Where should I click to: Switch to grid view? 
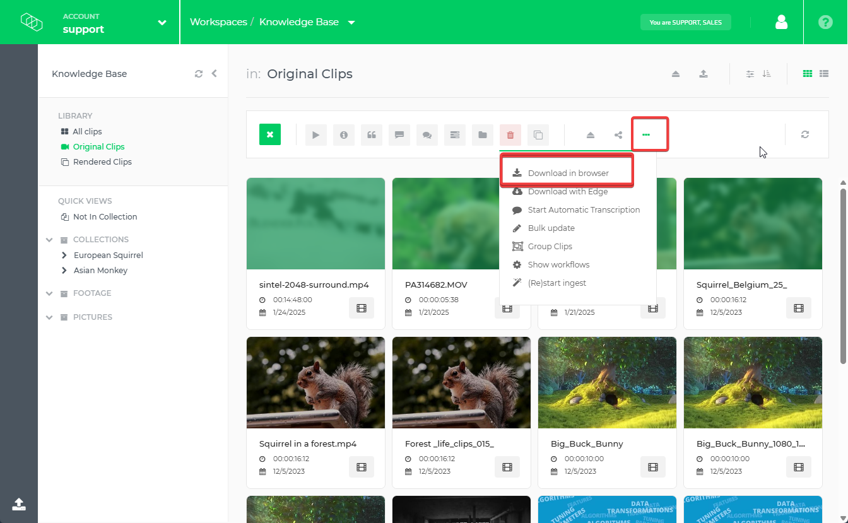pos(808,74)
